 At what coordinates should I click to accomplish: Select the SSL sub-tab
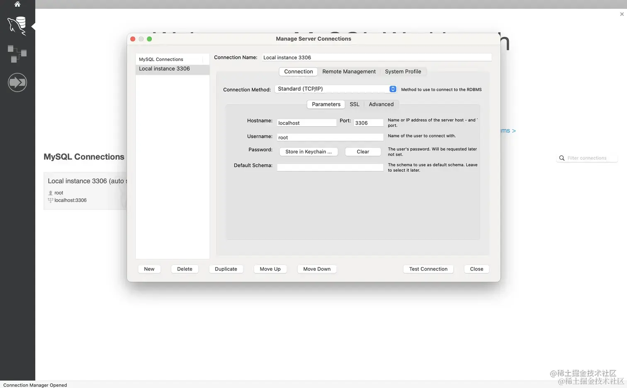point(354,104)
